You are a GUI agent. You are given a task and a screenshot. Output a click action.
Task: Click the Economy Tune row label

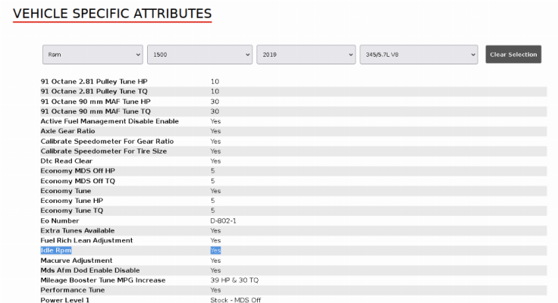click(66, 191)
